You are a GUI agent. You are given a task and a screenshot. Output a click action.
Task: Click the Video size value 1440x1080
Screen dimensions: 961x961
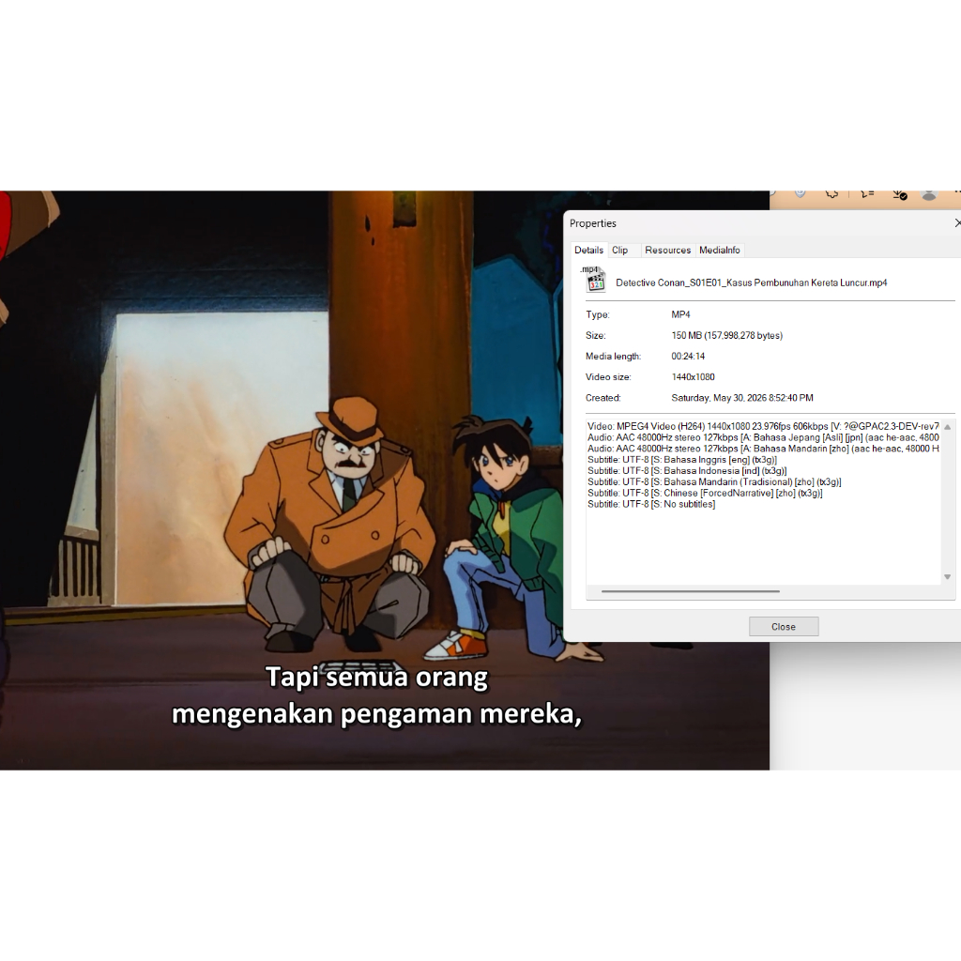[693, 377]
